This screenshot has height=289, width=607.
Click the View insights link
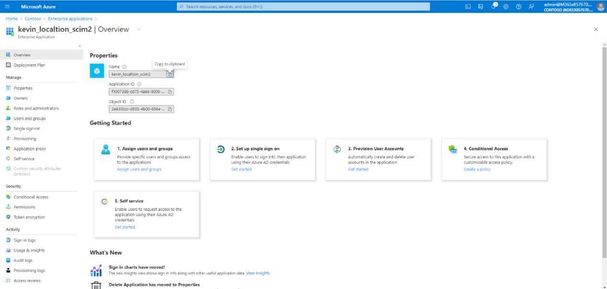coord(258,273)
